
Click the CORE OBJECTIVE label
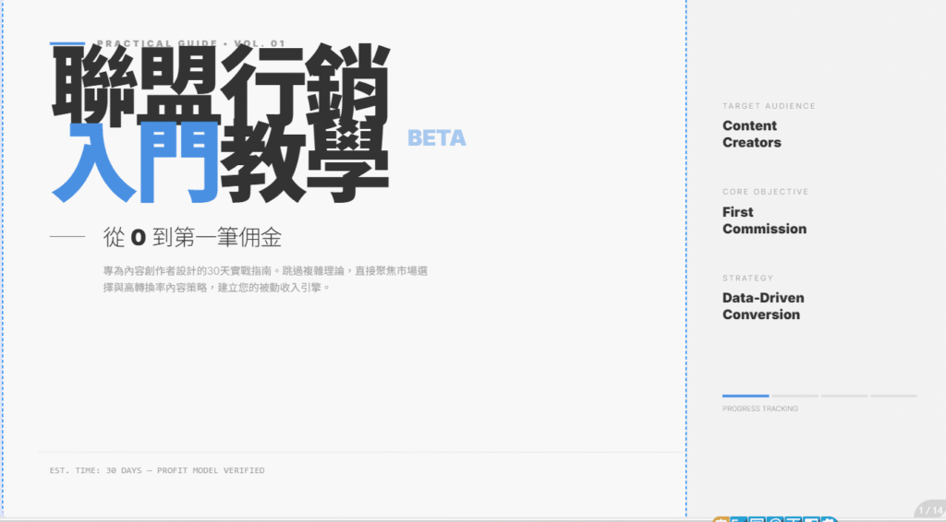(766, 192)
